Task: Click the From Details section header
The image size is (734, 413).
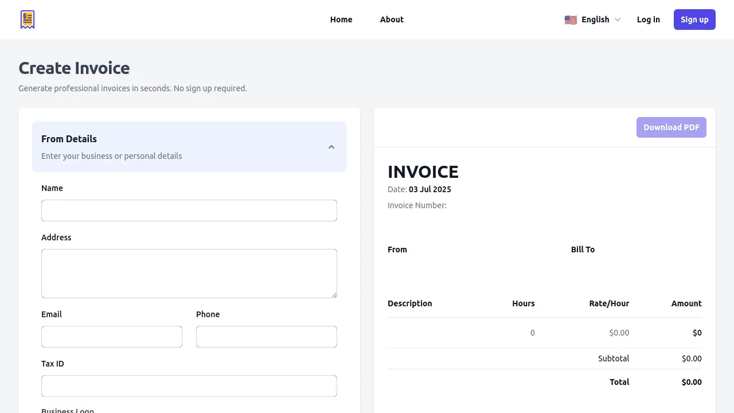Action: click(x=189, y=147)
